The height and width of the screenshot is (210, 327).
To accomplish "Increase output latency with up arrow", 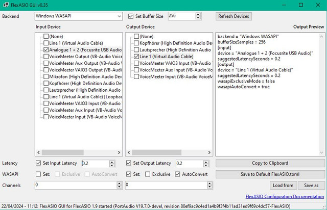I will (206, 162).
